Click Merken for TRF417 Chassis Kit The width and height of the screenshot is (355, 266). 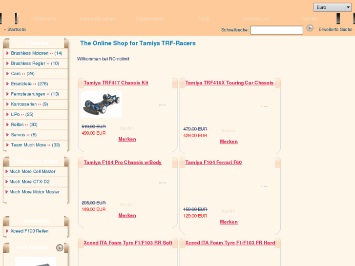point(127,139)
